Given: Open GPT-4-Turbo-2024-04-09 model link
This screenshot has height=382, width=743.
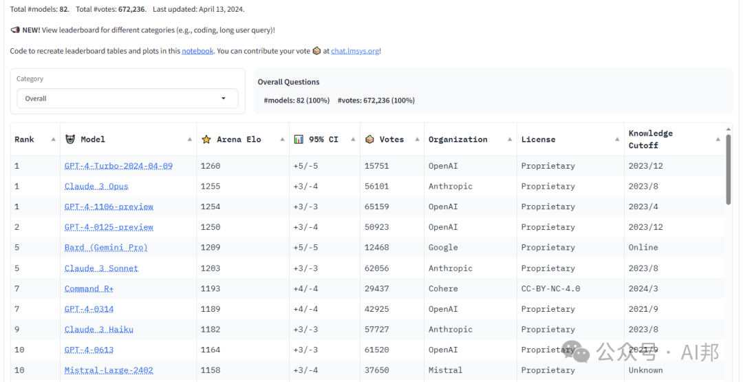Looking at the screenshot, I should tap(118, 166).
